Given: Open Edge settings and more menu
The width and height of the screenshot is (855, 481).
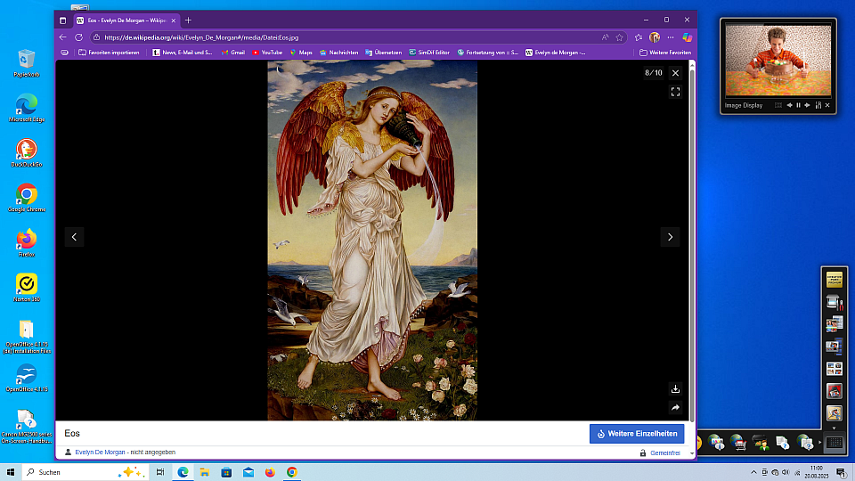Looking at the screenshot, I should click(x=671, y=37).
